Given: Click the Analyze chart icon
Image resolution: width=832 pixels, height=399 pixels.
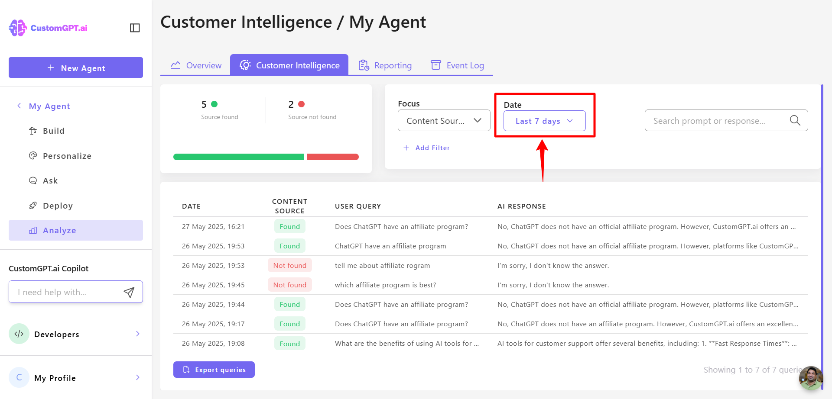Looking at the screenshot, I should tap(33, 230).
